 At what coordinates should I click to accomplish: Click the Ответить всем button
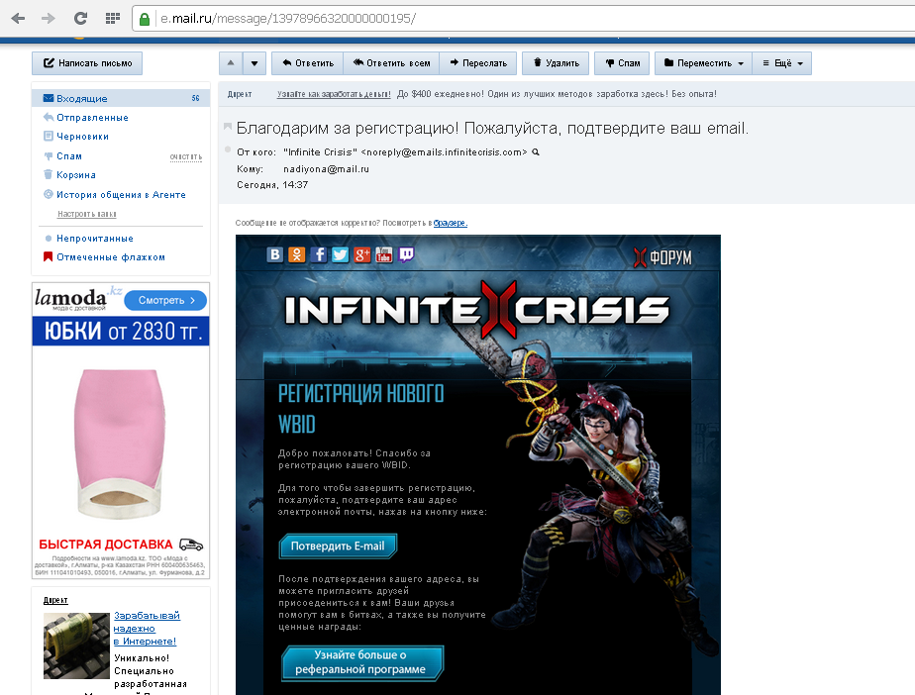click(391, 63)
